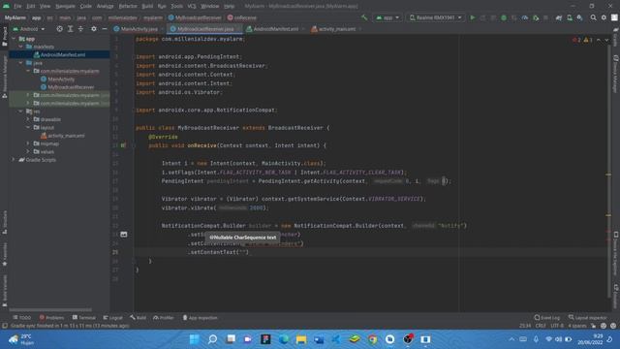This screenshot has width=620, height=349.
Task: Open the SDK Manager icon
Action: [579, 17]
